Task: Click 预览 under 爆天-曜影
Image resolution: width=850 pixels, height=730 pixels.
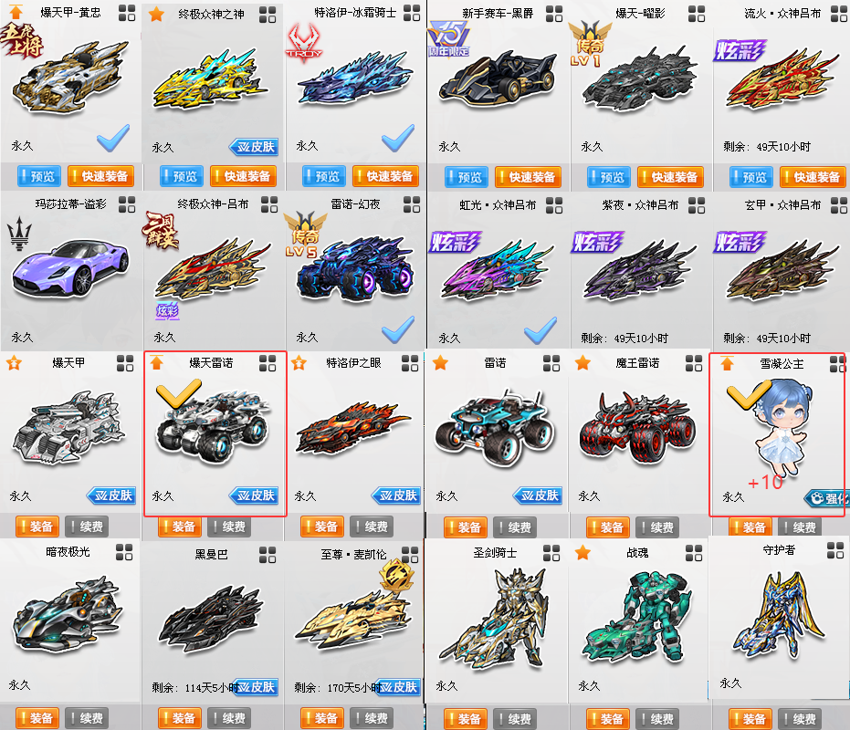Action: coord(609,177)
